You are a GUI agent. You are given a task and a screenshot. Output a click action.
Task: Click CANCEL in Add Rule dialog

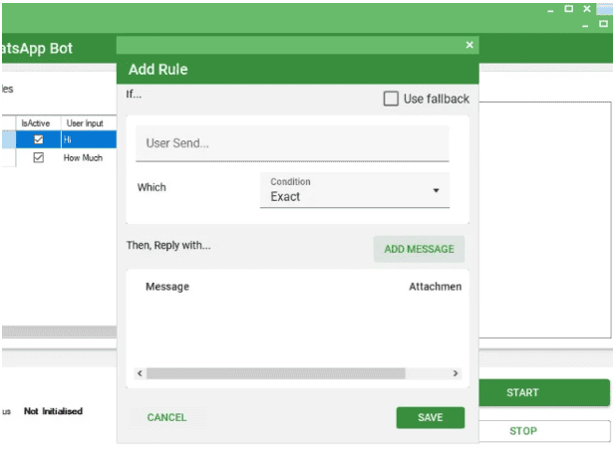(x=166, y=417)
